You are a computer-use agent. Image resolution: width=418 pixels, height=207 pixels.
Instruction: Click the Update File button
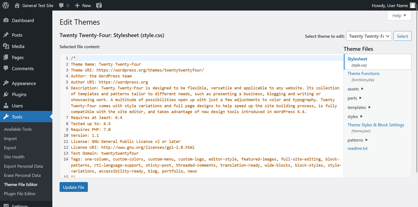74,187
